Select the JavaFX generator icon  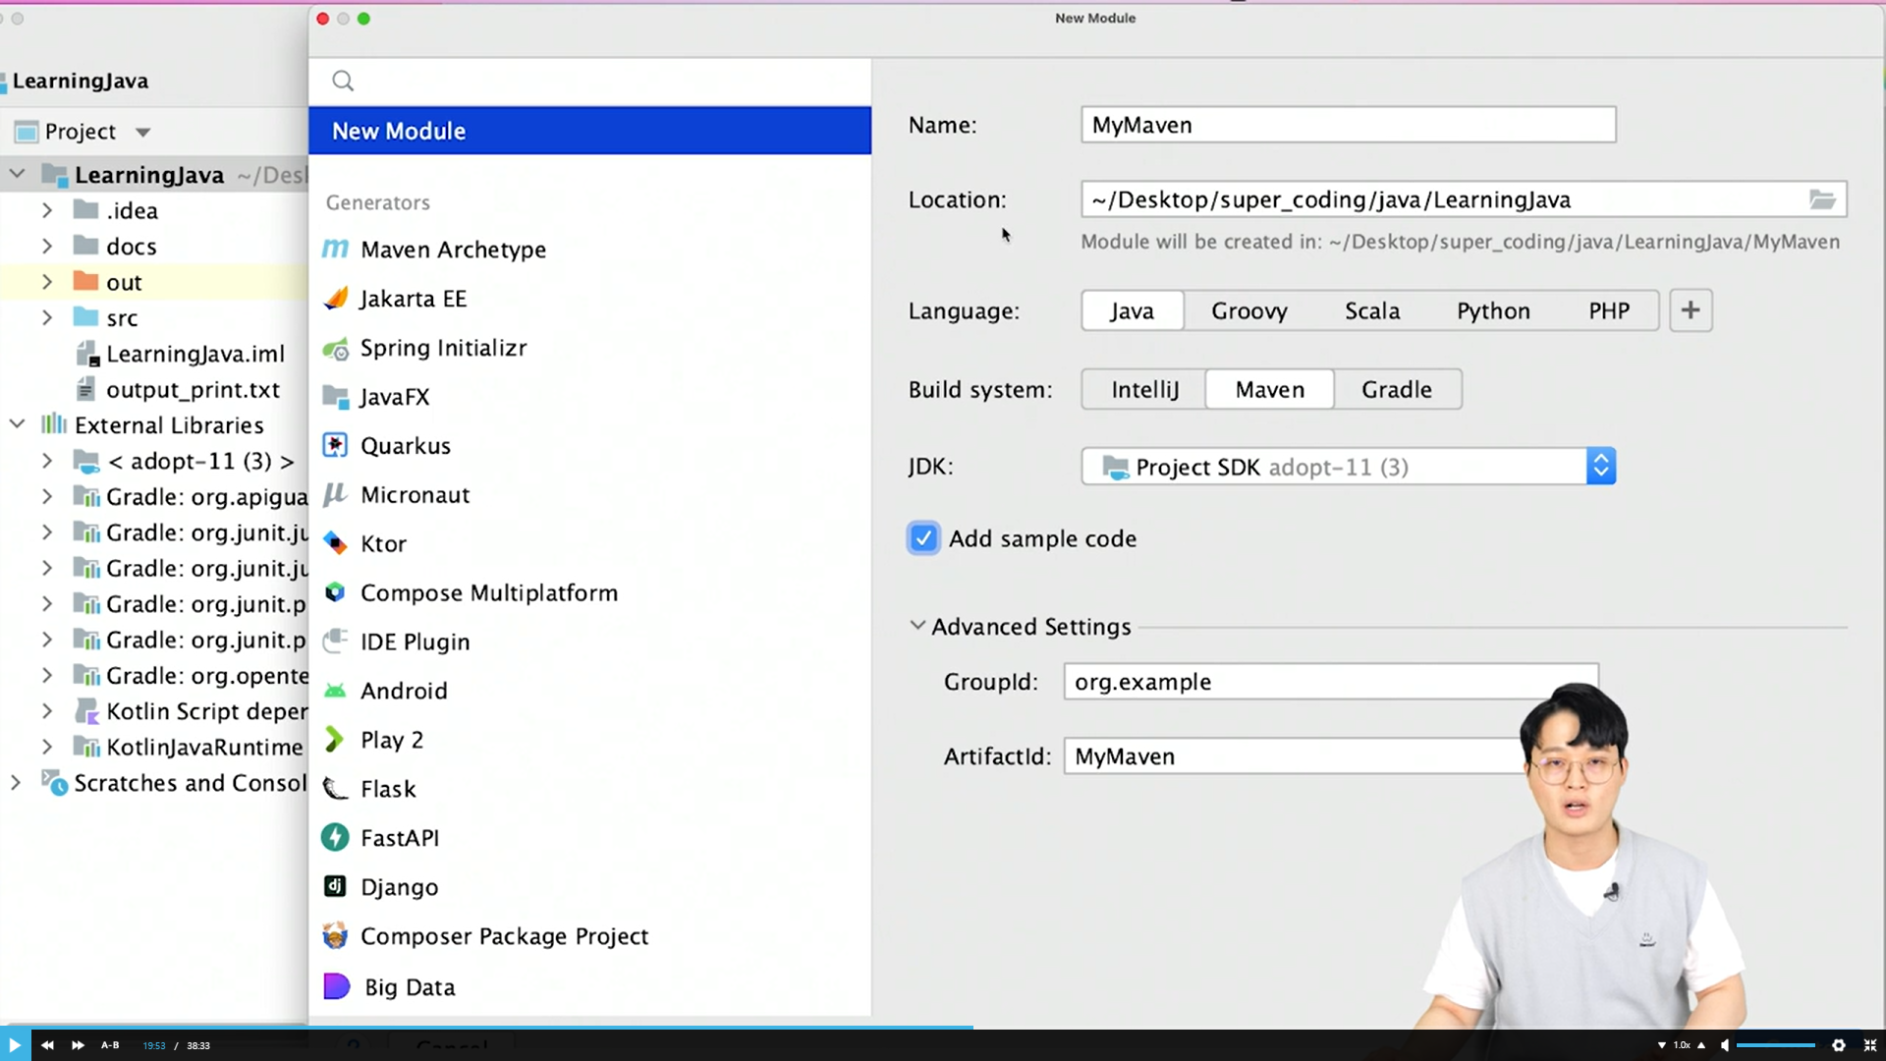[x=335, y=397]
